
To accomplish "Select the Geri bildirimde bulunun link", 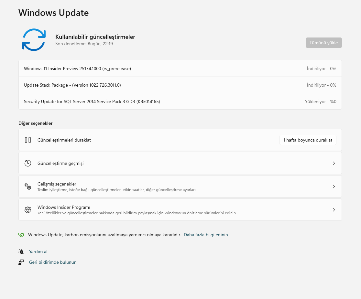I will click(x=53, y=262).
